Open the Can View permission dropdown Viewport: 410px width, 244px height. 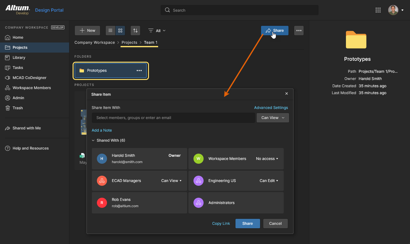point(273,118)
